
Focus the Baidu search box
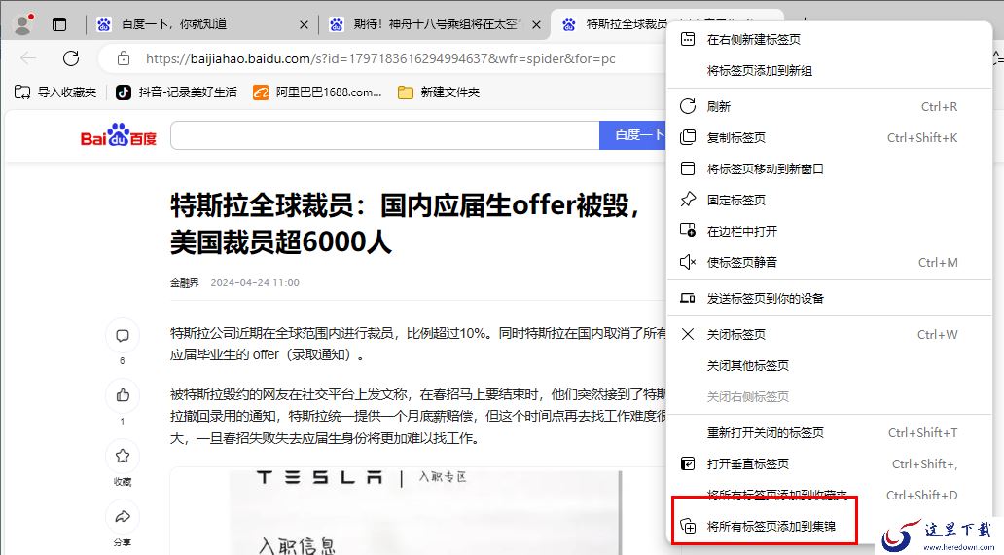pyautogui.click(x=385, y=135)
